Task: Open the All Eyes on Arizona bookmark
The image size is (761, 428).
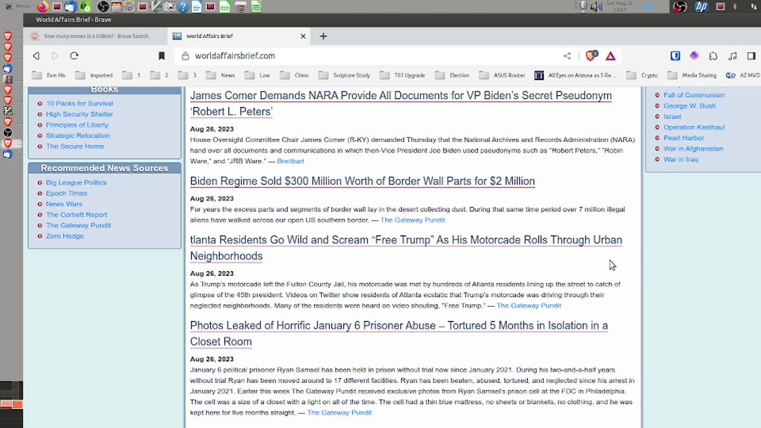Action: (575, 75)
